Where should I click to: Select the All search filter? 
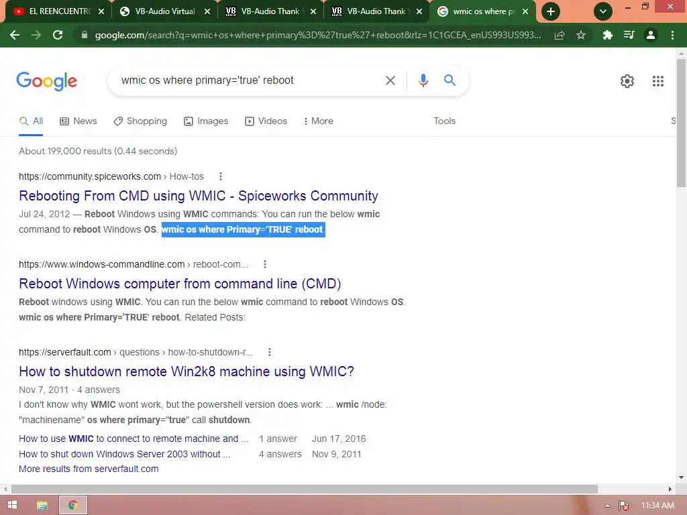[31, 121]
